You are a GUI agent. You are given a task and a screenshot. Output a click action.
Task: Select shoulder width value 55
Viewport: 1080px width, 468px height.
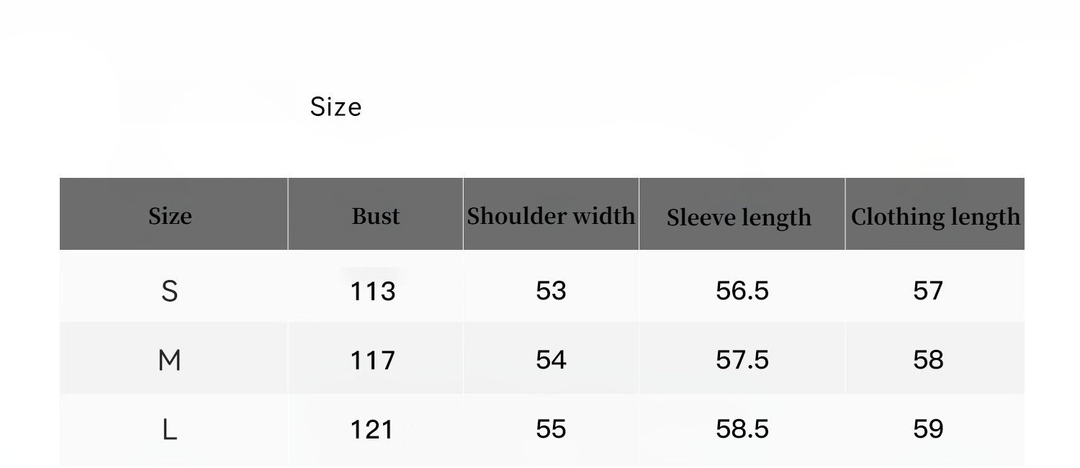click(x=551, y=429)
